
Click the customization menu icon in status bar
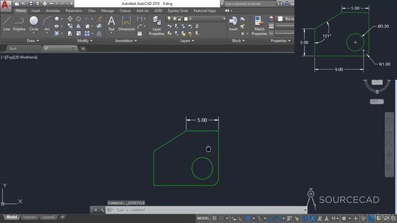(393, 219)
